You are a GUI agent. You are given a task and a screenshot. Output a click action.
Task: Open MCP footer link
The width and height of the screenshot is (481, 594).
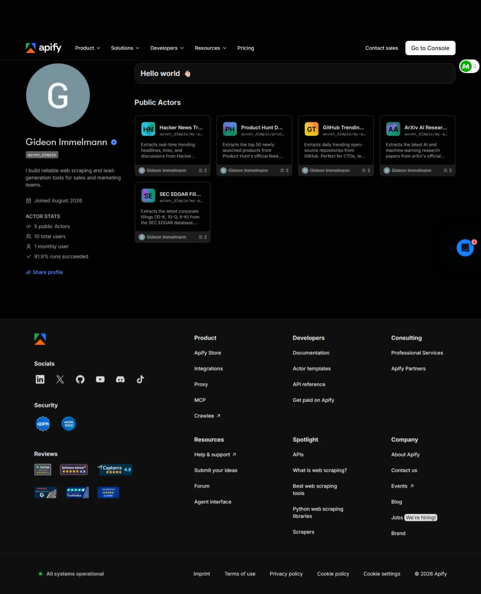pyautogui.click(x=200, y=400)
